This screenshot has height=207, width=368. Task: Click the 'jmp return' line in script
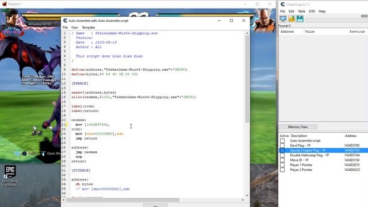[x=86, y=139]
